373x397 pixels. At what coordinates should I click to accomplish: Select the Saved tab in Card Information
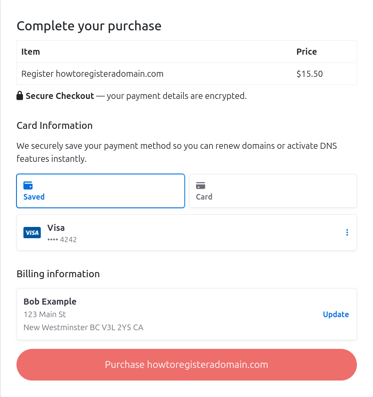pos(100,191)
